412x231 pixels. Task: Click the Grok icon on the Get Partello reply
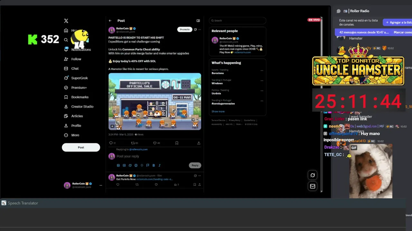[195, 176]
